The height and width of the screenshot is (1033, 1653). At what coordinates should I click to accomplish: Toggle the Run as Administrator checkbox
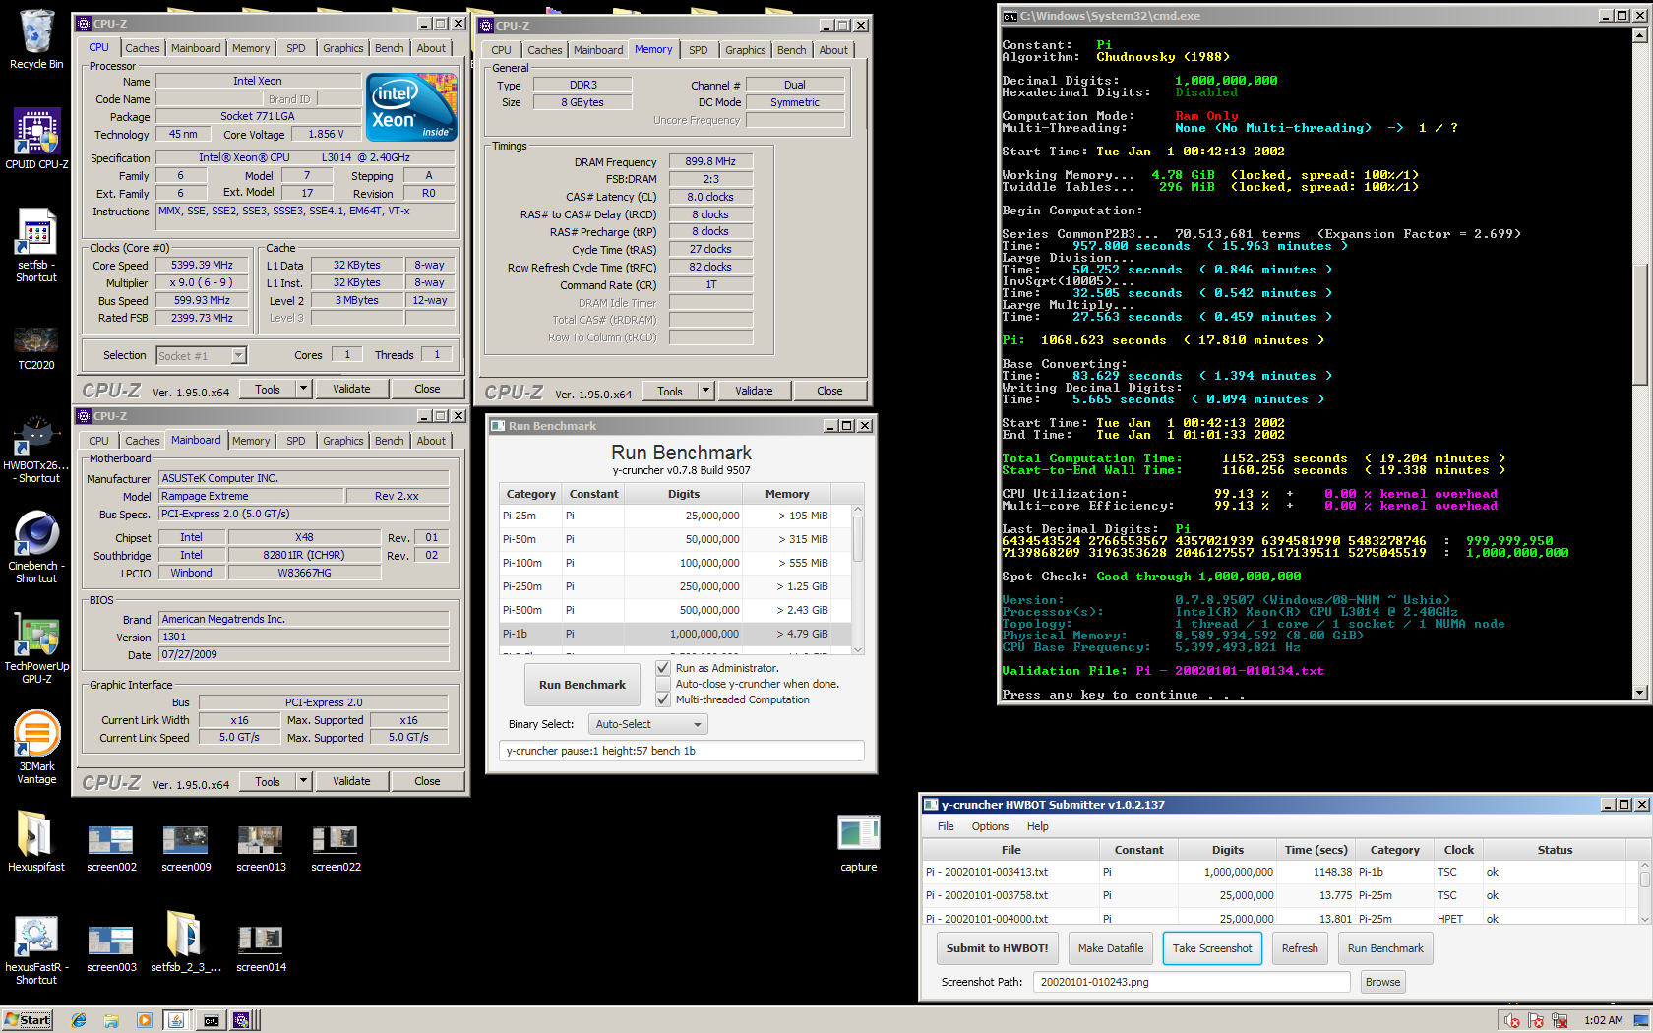pyautogui.click(x=663, y=668)
